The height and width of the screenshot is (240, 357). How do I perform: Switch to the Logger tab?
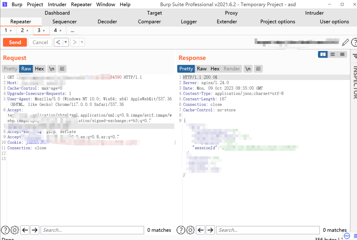click(189, 22)
